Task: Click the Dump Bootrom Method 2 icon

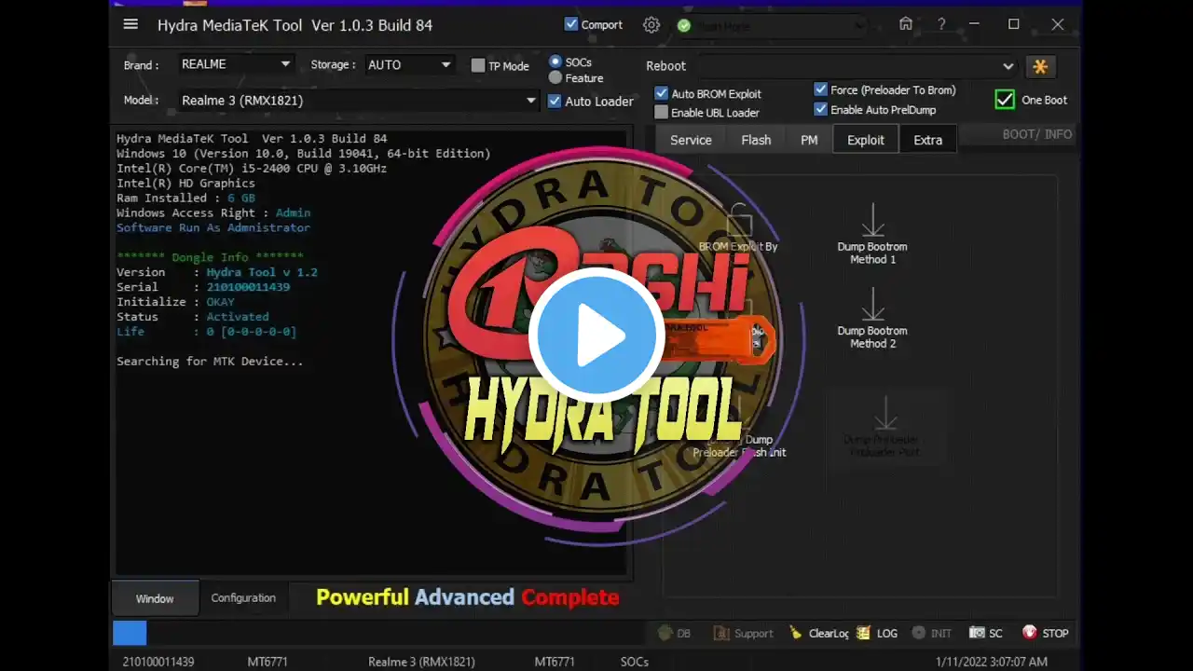Action: [x=872, y=304]
